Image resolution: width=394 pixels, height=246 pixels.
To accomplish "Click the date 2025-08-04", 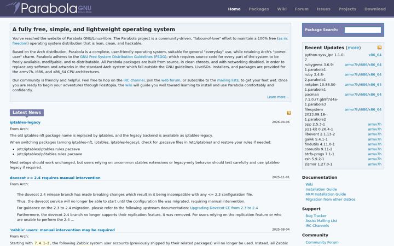I will pos(281,230).
